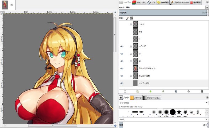Hide the 日和ったマキちゃん layer
The width and height of the screenshot is (209, 128).
click(x=122, y=68)
